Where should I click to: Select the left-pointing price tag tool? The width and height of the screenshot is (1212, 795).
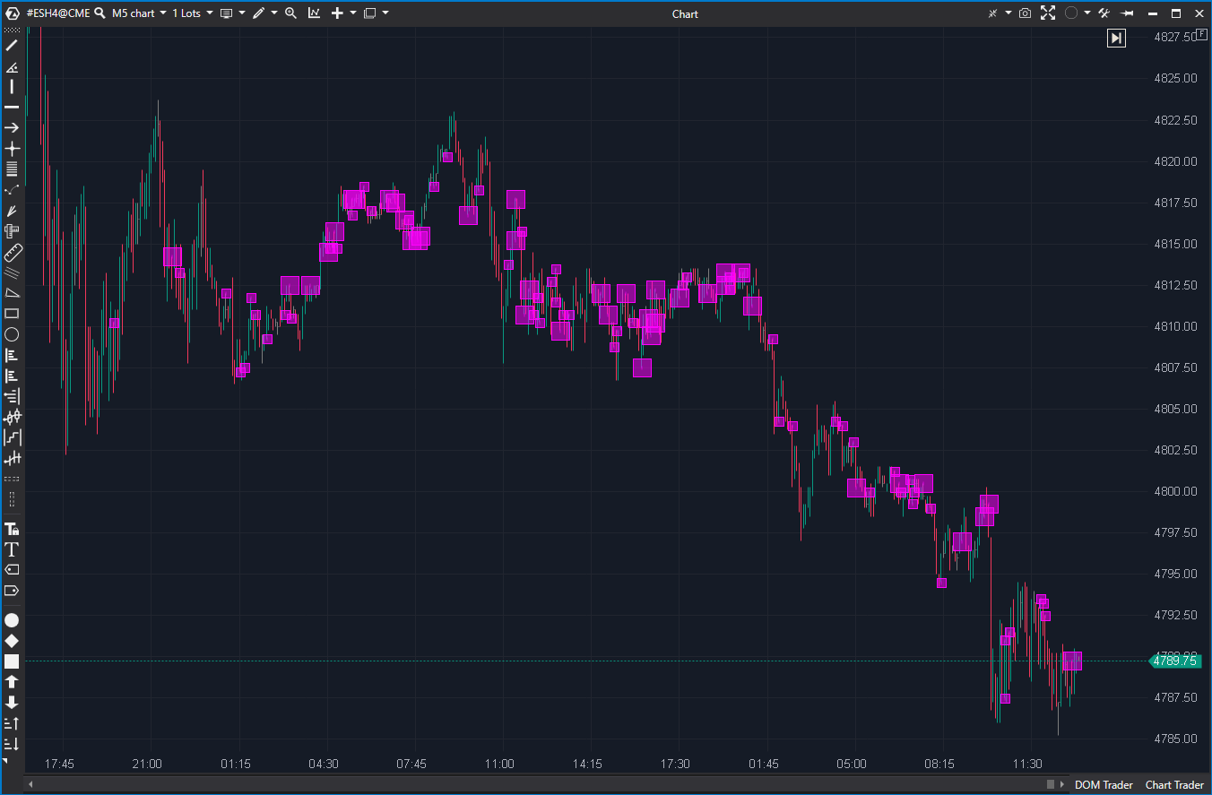click(12, 570)
